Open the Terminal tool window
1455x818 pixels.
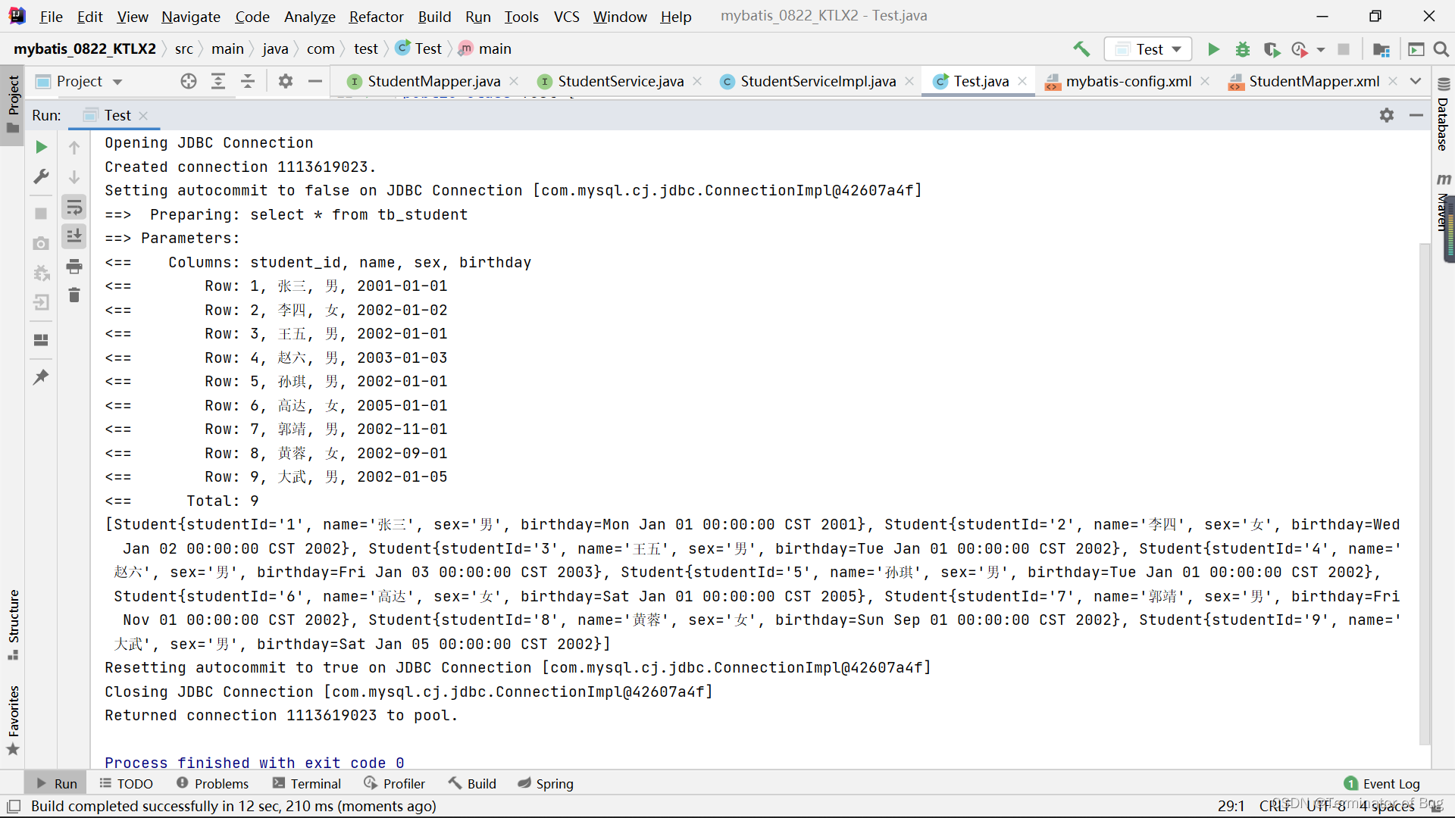coord(307,784)
